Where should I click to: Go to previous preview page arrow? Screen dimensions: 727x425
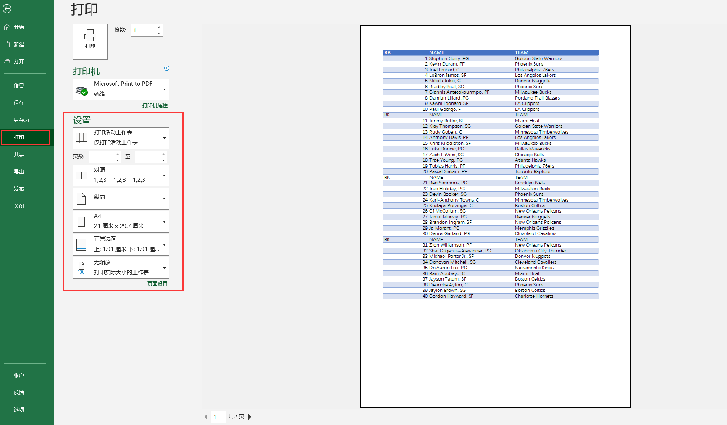point(206,417)
